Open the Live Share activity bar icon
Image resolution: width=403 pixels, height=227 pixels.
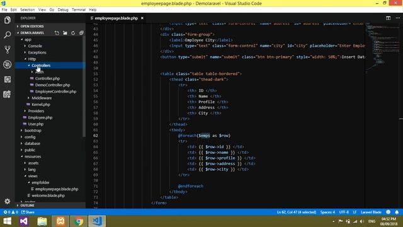7,94
